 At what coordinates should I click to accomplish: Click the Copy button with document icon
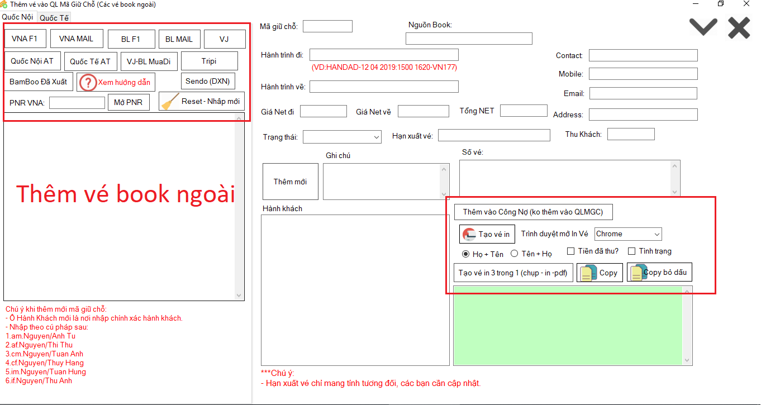(600, 273)
